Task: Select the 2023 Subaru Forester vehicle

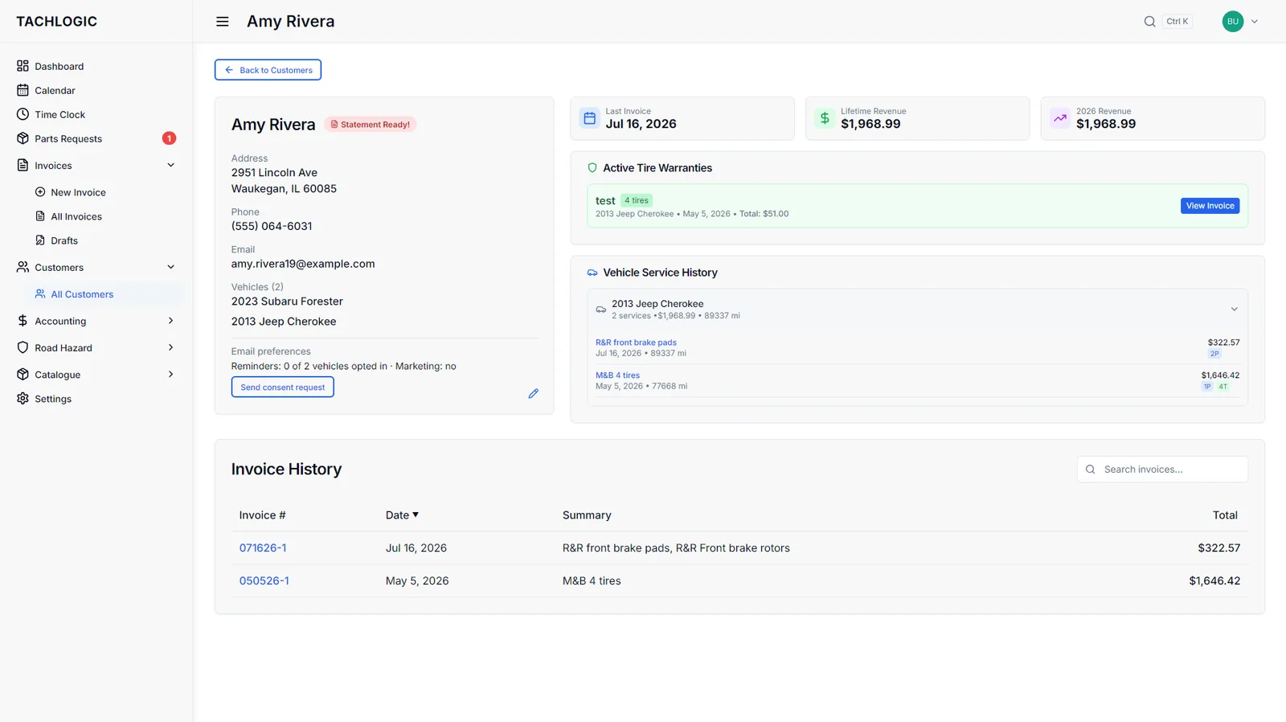Action: tap(287, 302)
